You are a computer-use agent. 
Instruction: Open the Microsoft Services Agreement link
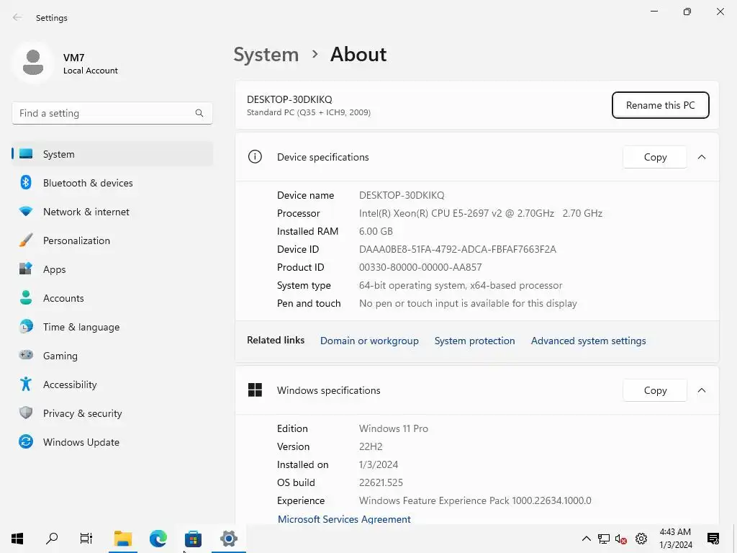click(x=344, y=519)
